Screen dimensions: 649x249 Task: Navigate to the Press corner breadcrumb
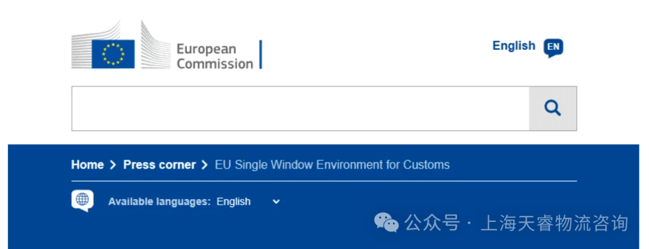click(x=159, y=165)
